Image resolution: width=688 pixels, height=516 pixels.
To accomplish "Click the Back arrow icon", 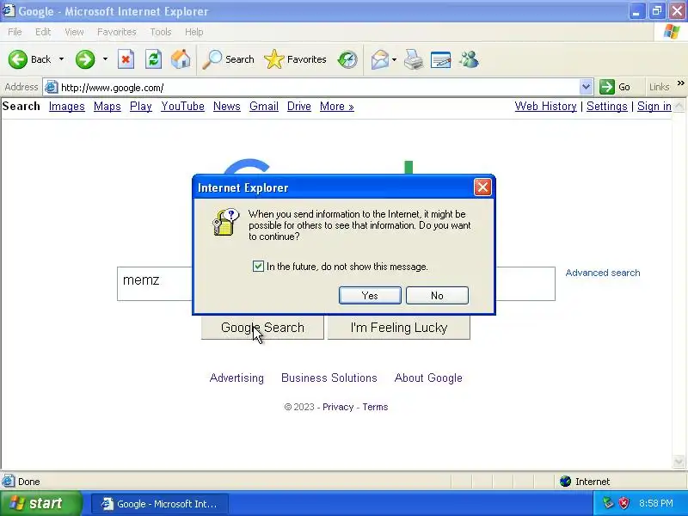I will 18,59.
